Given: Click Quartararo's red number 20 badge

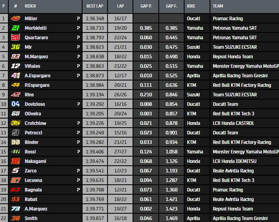Looking at the screenshot, I should point(15,38).
